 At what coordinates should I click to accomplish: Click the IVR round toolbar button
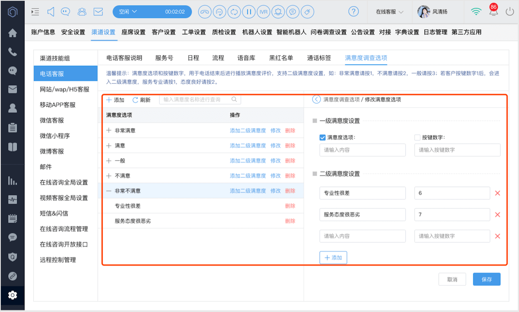pyautogui.click(x=264, y=12)
